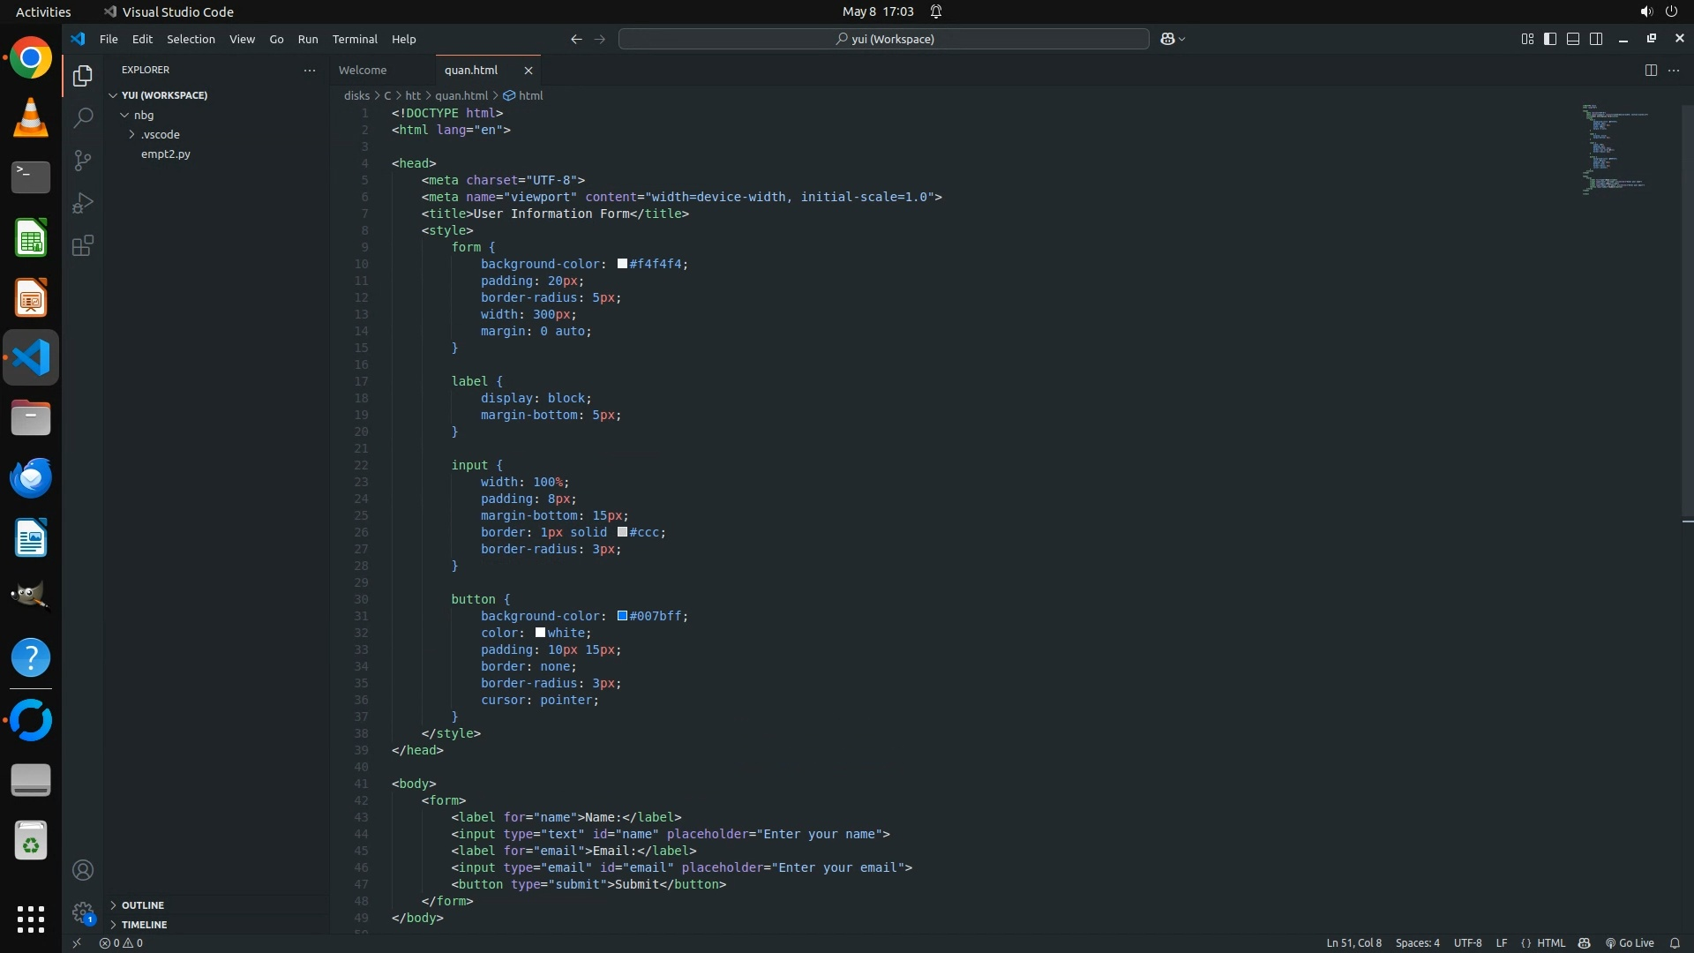Image resolution: width=1694 pixels, height=953 pixels.
Task: Click the HTML language mode indicator
Action: 1551,942
